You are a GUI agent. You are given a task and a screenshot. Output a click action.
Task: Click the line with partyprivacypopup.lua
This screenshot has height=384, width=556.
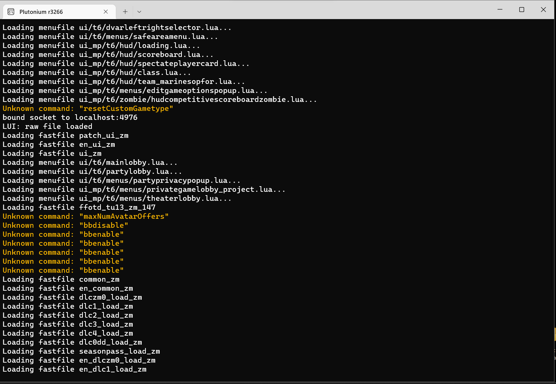[121, 180]
